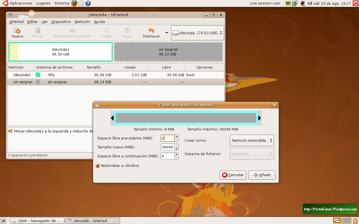The image size is (359, 224).
Task: Click right arrow handle of partition slider
Action: pos(260,118)
